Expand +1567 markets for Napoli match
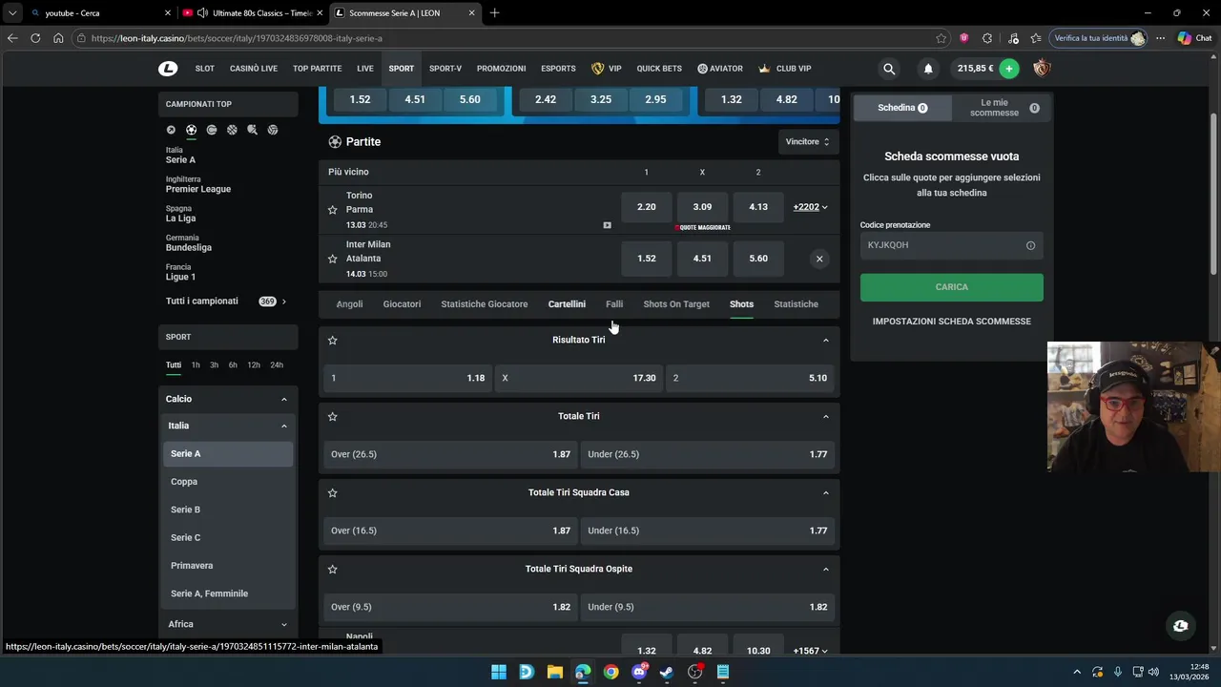 [810, 651]
